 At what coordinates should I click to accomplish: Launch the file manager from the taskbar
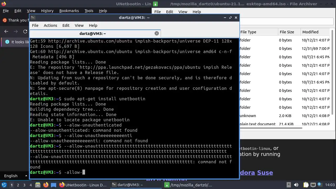click(x=38, y=185)
